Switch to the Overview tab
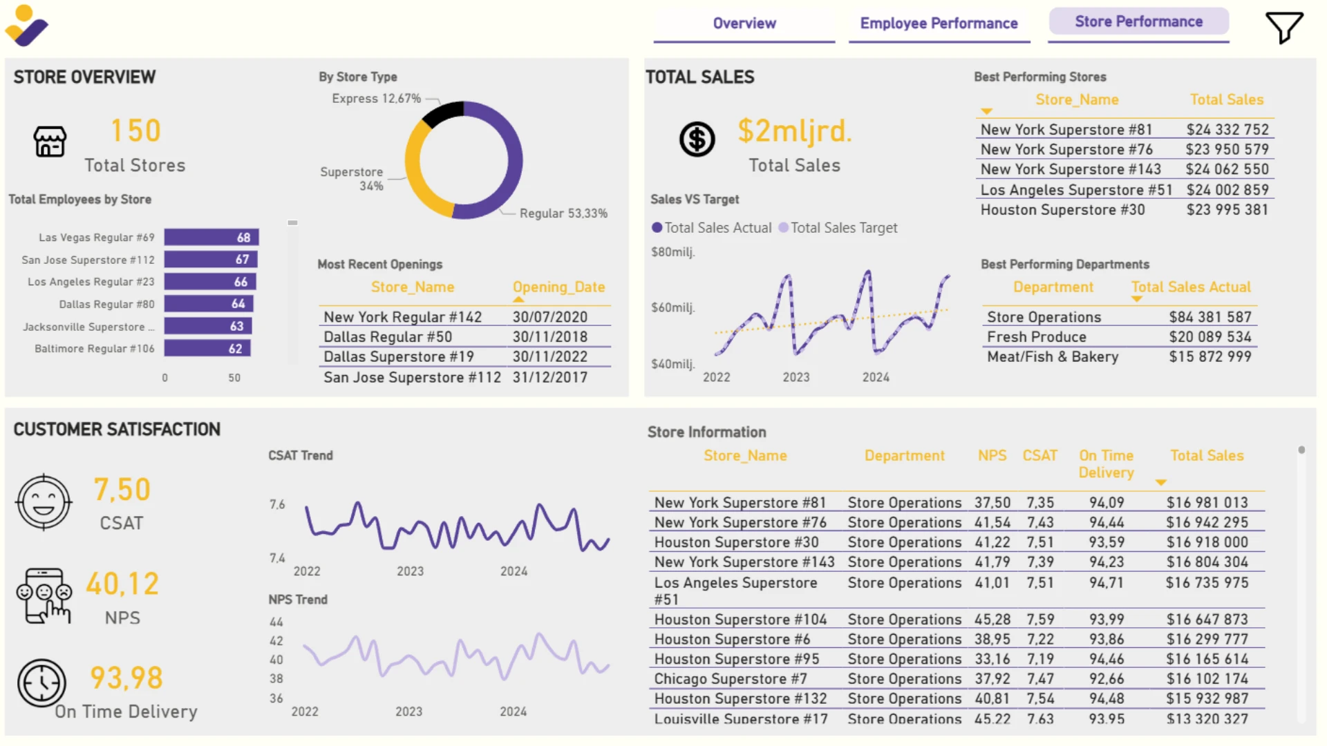This screenshot has width=1327, height=746. coord(744,23)
